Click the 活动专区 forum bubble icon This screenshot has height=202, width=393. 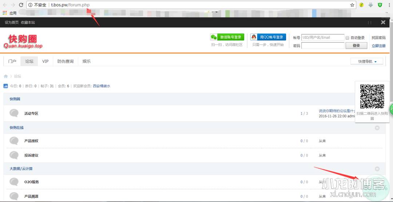pyautogui.click(x=14, y=113)
